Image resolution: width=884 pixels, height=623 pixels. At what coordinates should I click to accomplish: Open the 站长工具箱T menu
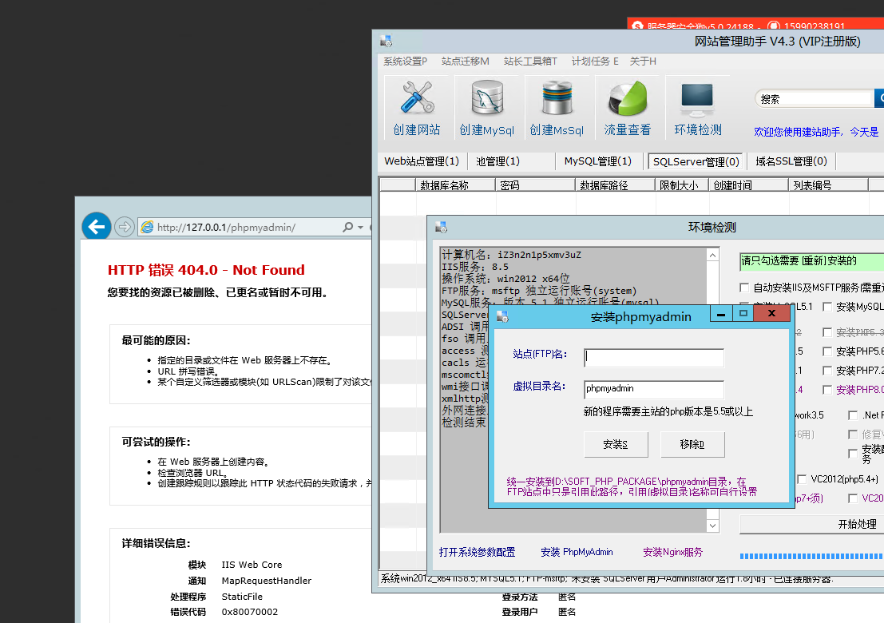point(530,62)
